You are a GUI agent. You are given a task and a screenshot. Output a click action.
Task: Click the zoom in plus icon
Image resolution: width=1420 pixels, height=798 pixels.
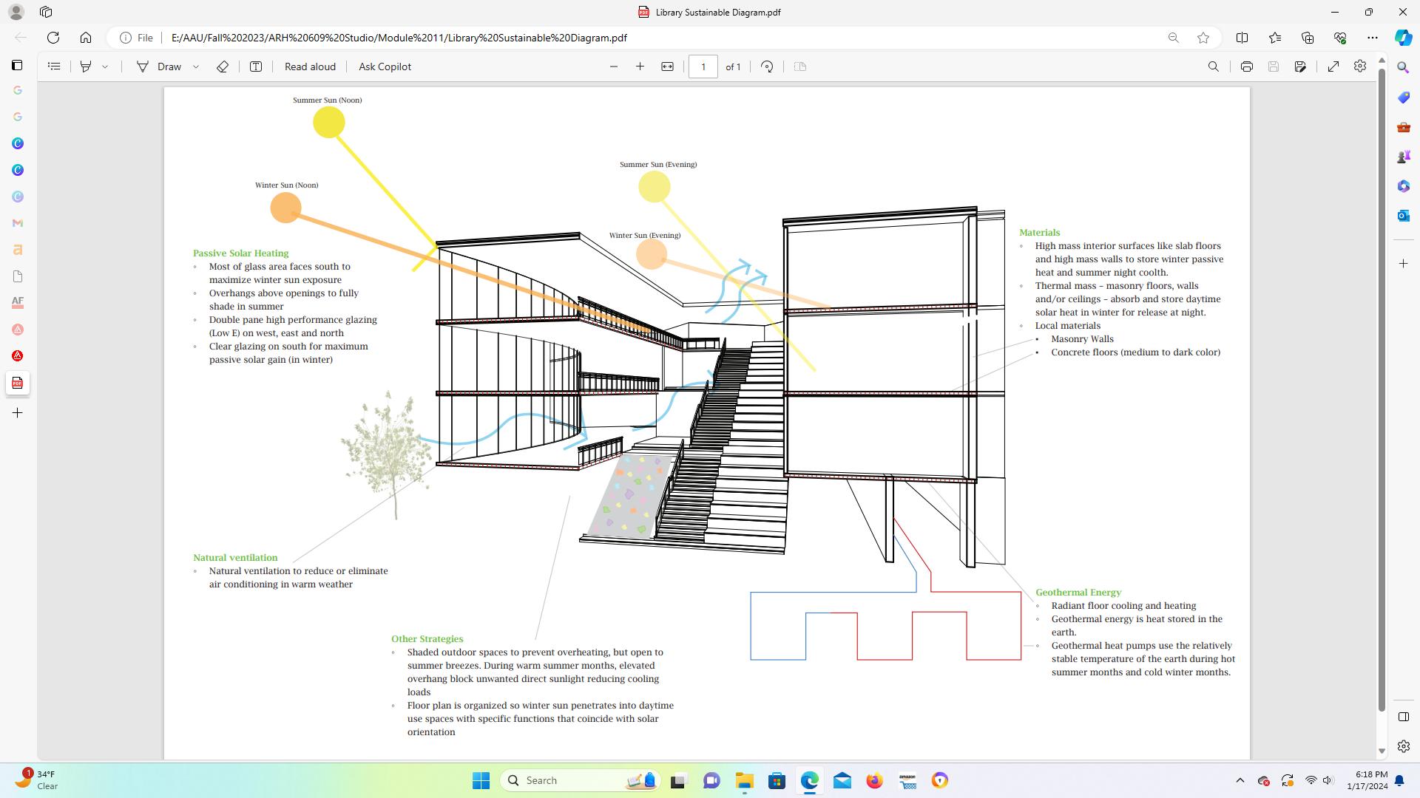pos(640,66)
